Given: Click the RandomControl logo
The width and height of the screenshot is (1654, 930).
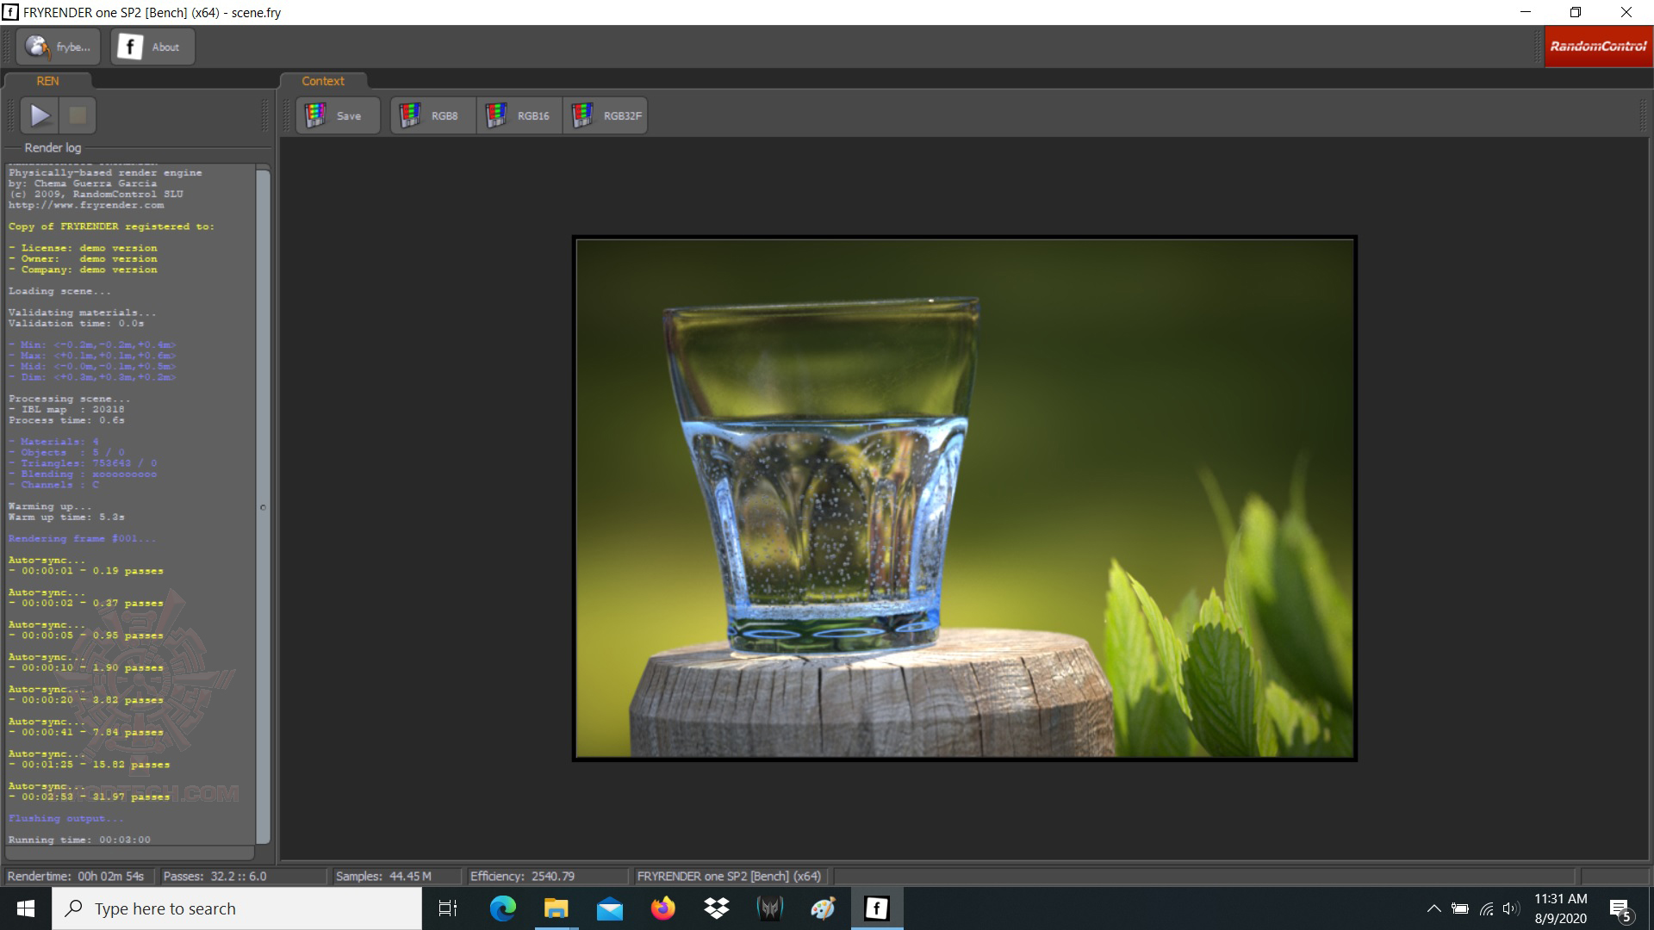Looking at the screenshot, I should (1598, 46).
